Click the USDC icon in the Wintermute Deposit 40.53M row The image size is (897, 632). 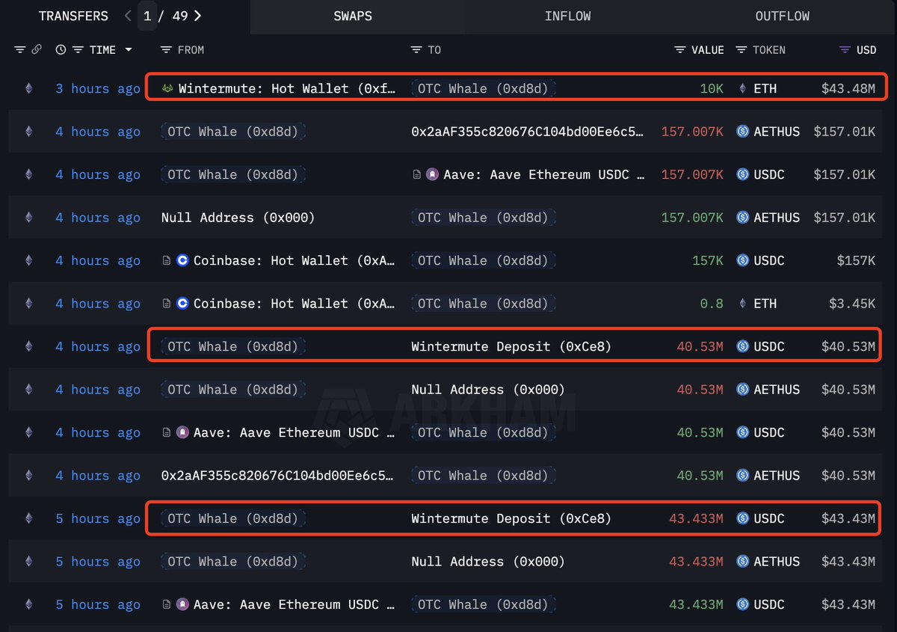click(x=742, y=346)
